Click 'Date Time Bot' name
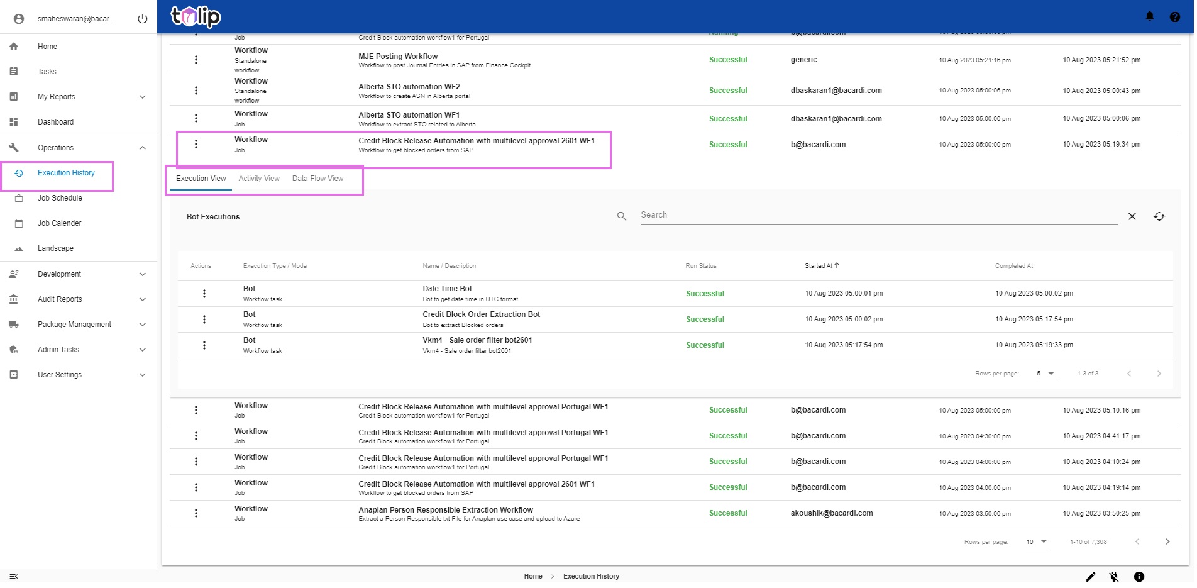This screenshot has height=588, width=1197. pos(447,289)
